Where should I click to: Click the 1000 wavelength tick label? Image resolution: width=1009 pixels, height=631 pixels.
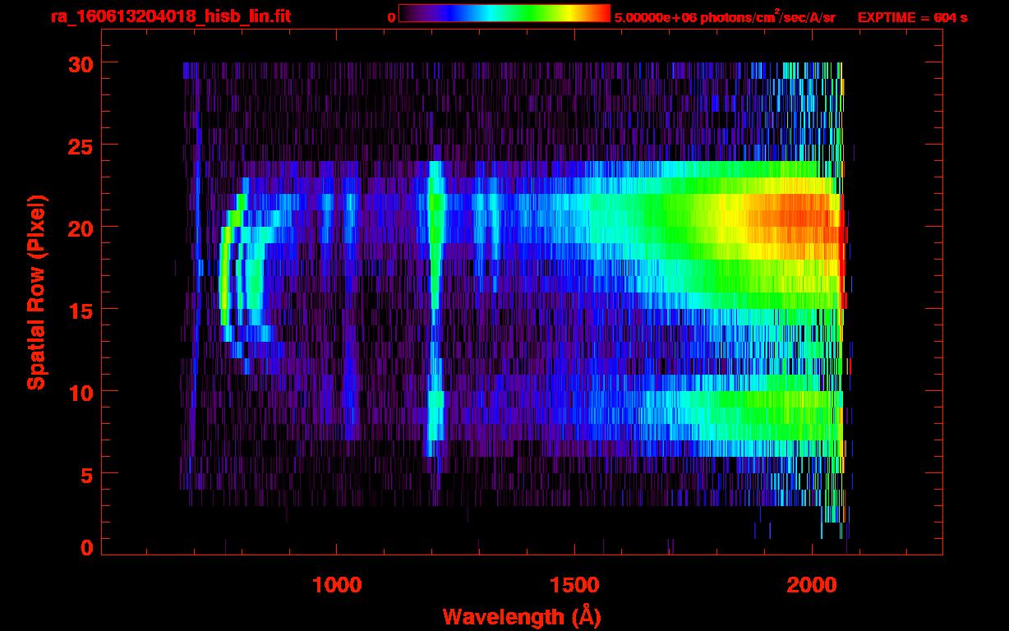pos(336,585)
